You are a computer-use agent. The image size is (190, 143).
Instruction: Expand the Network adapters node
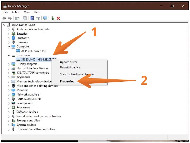click(9, 94)
